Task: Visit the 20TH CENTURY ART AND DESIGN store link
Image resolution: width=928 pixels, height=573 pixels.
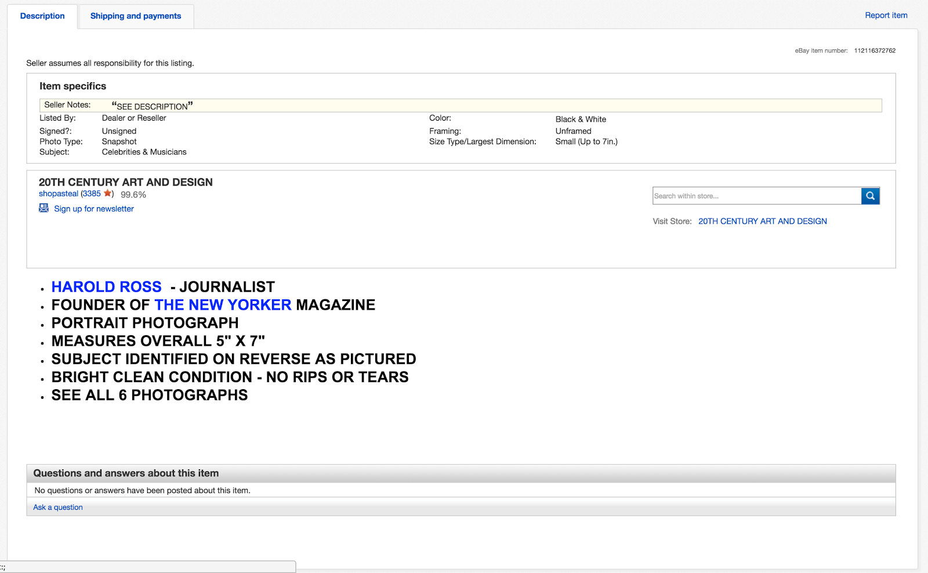Action: [763, 222]
